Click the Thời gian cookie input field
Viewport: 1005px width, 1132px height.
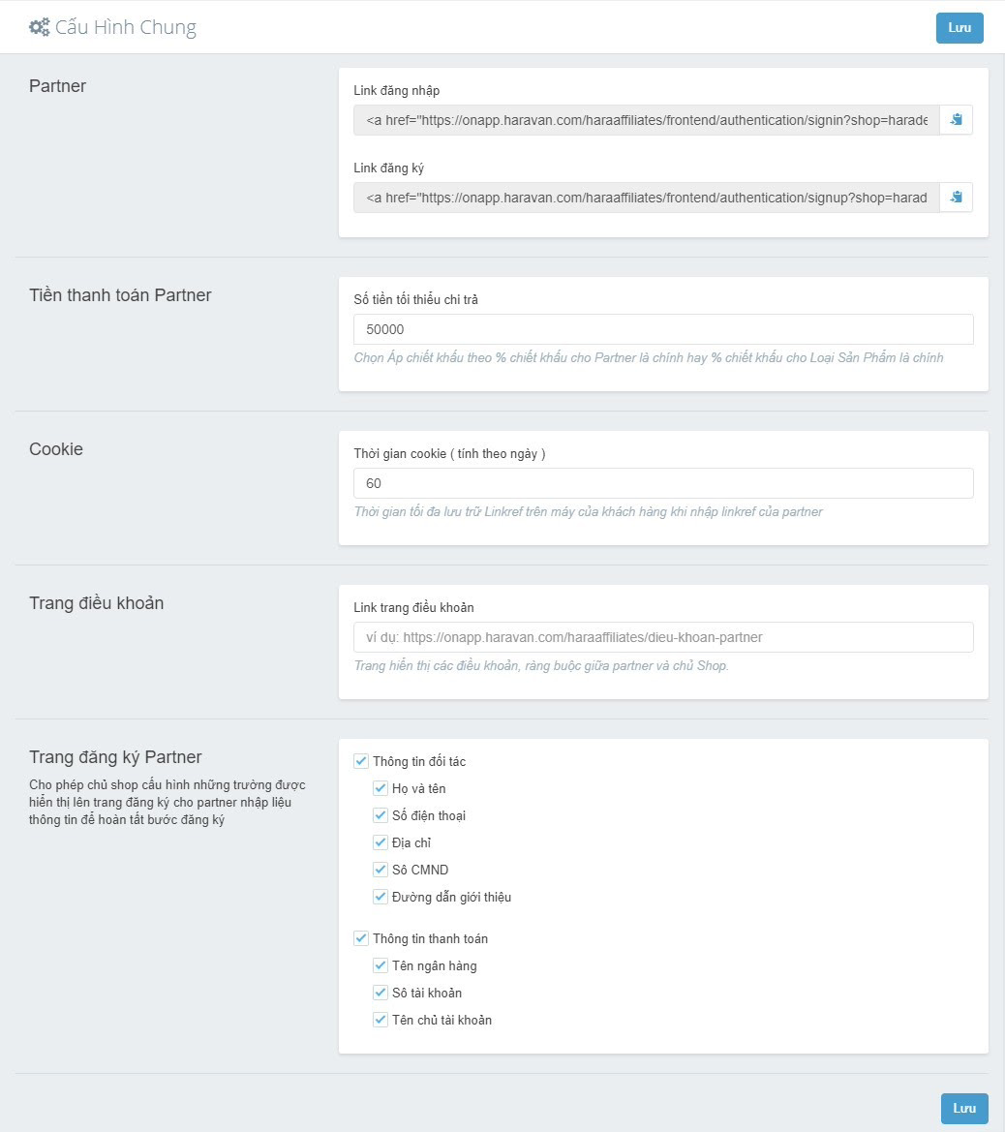663,483
